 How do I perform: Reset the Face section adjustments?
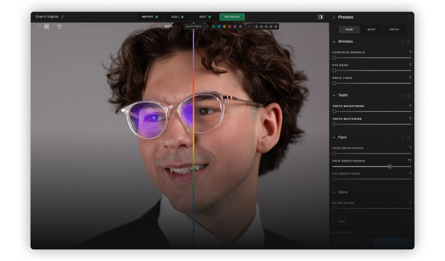[402, 138]
